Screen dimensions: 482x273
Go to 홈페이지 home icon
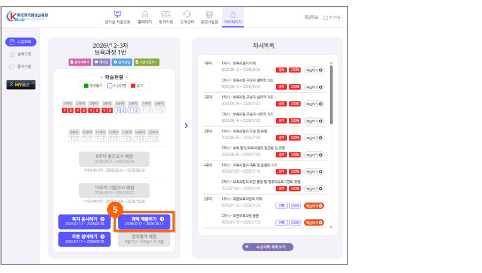tap(145, 17)
